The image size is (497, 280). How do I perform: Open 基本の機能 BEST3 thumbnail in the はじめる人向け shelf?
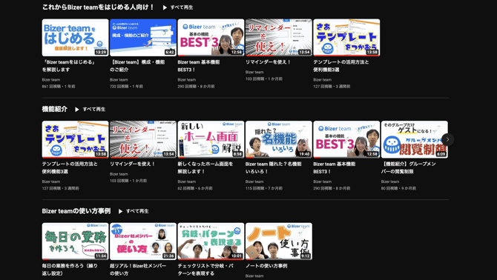[211, 38]
